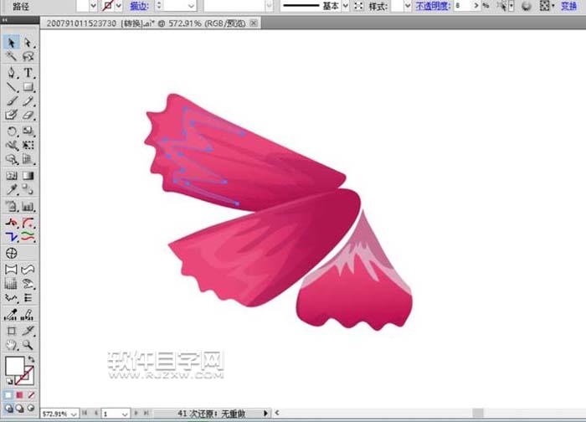Select the Hand pan tool
Image resolution: width=586 pixels, height=422 pixels.
tap(13, 344)
